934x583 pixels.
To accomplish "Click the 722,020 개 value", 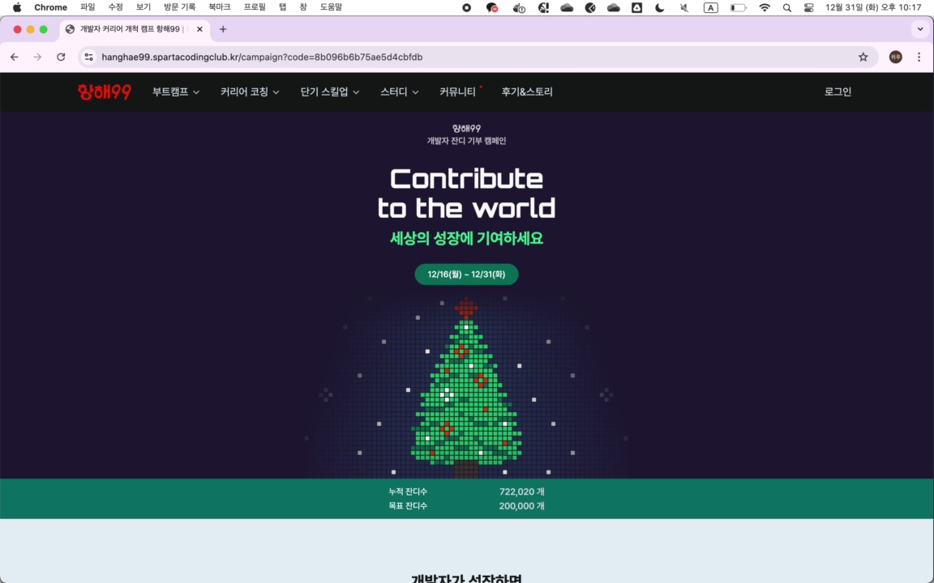I will tap(522, 492).
